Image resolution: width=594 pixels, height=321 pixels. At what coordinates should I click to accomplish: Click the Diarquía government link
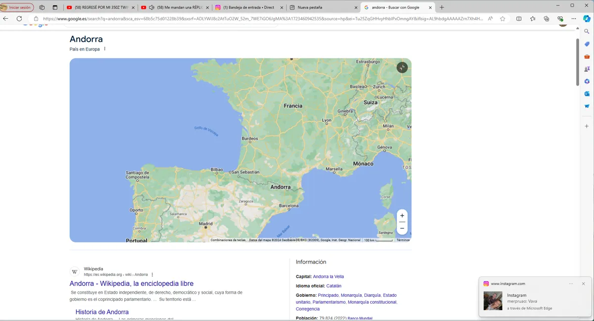[x=372, y=295]
